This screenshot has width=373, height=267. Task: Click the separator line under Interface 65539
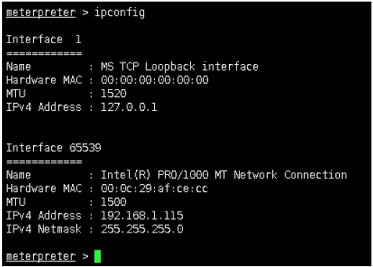point(44,162)
